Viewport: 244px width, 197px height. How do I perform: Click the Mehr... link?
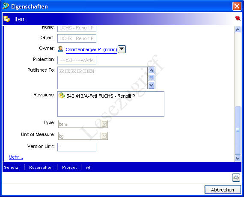click(x=16, y=157)
